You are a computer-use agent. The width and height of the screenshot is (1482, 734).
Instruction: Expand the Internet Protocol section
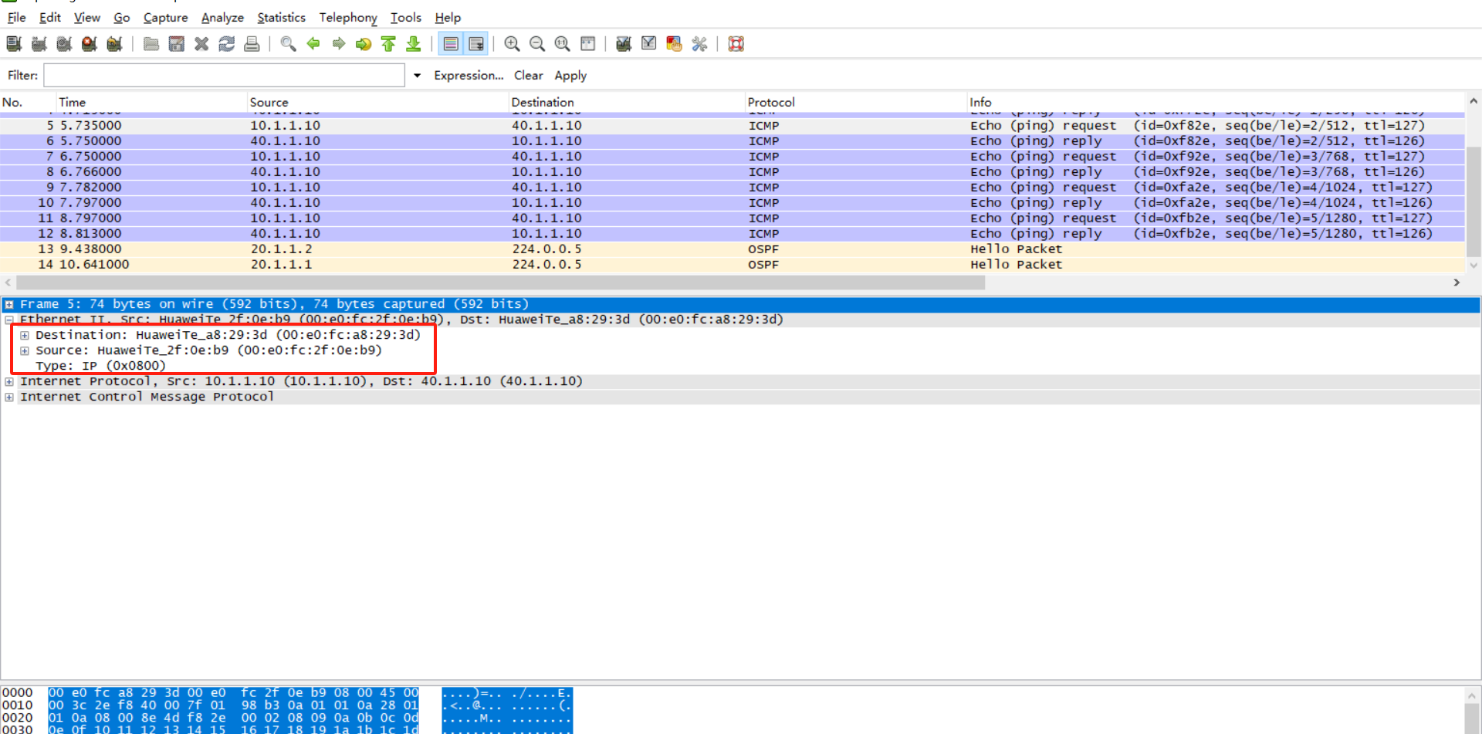(x=9, y=381)
